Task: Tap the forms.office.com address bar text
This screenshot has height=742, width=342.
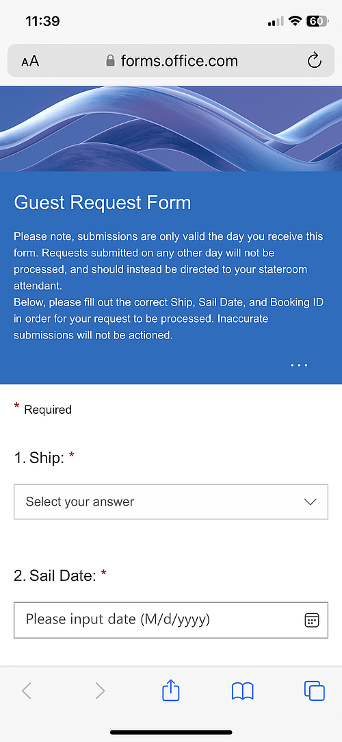Action: (x=179, y=60)
